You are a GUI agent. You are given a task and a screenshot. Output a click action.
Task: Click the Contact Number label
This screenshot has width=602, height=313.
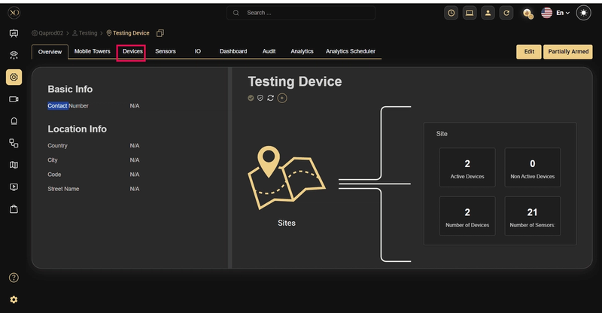pyautogui.click(x=68, y=106)
